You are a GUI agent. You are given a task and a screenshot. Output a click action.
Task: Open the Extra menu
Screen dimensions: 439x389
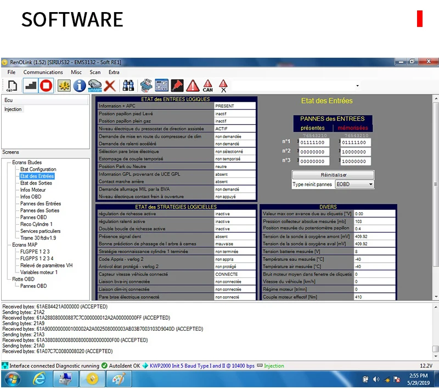[114, 73]
